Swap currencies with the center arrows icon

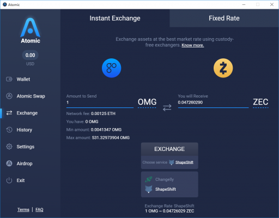[x=167, y=107]
